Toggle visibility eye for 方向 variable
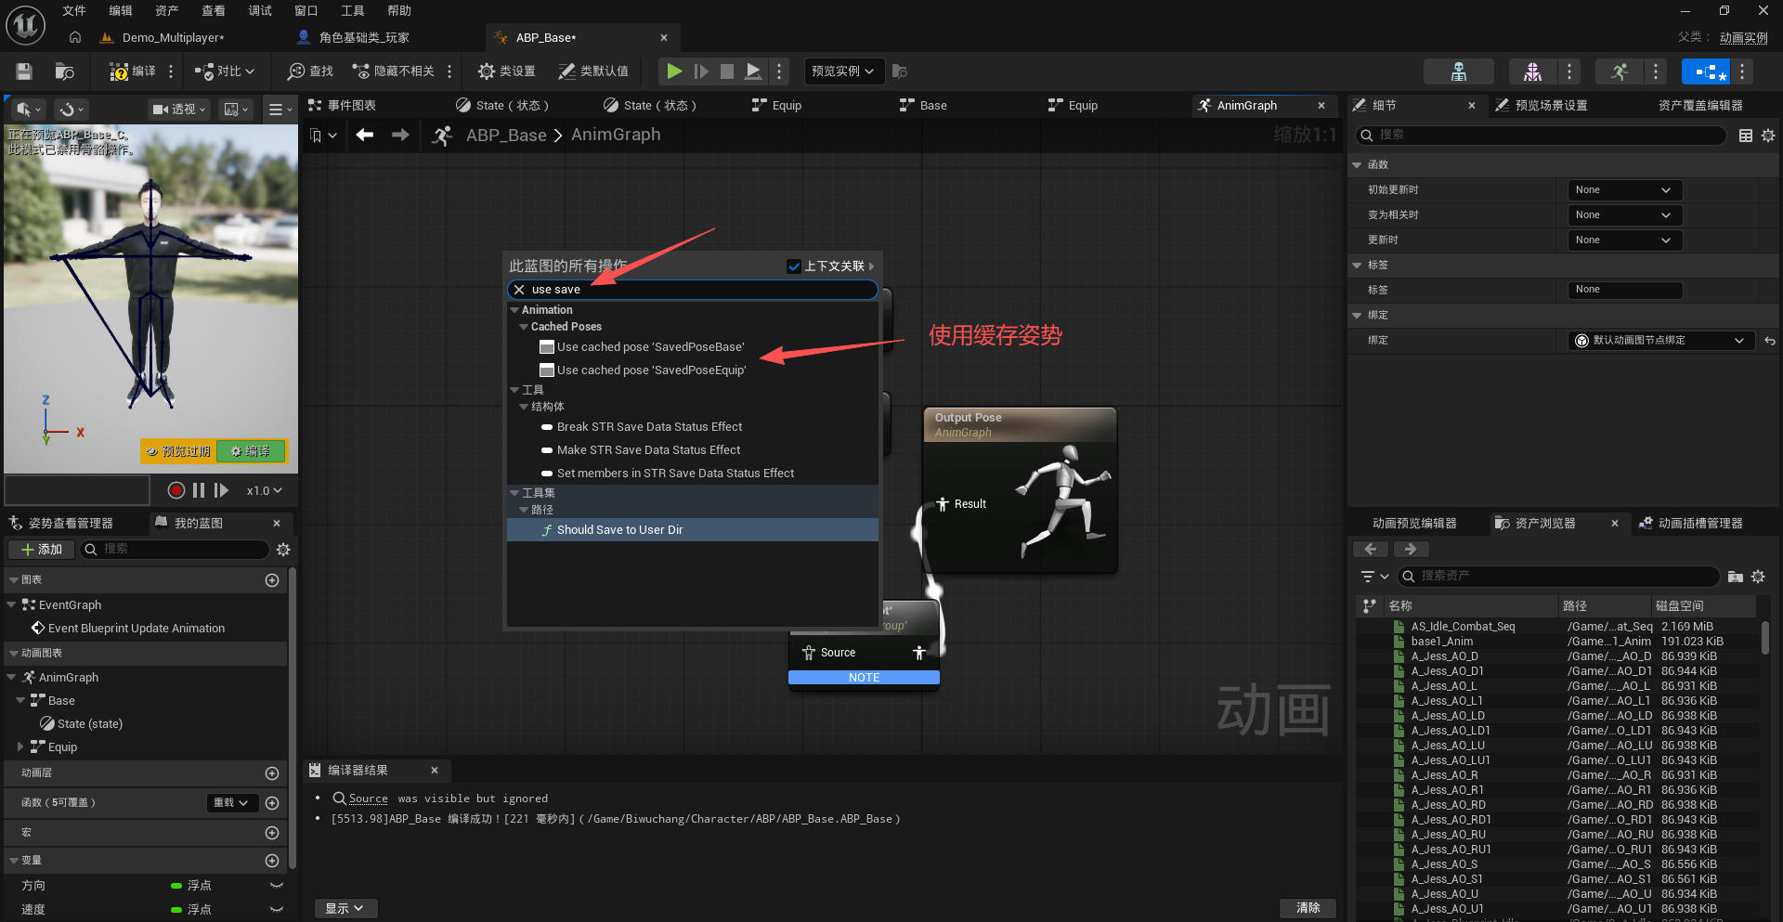The width and height of the screenshot is (1783, 922). pos(276,886)
